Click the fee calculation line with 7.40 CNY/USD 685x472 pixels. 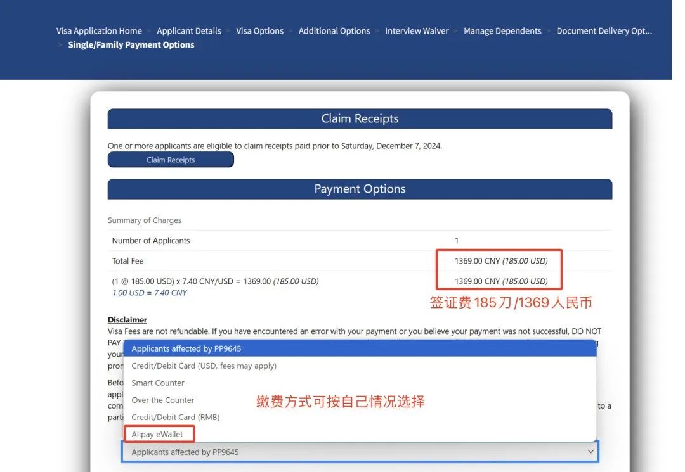pos(216,281)
